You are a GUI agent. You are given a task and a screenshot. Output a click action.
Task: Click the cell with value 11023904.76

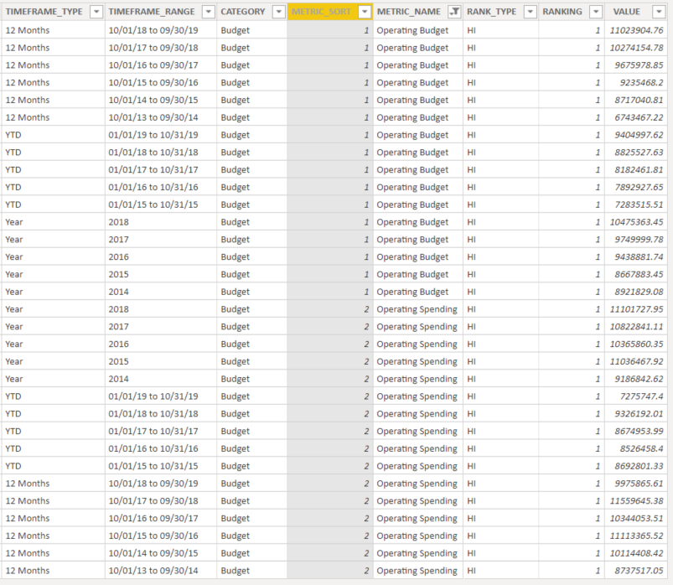[x=635, y=30]
